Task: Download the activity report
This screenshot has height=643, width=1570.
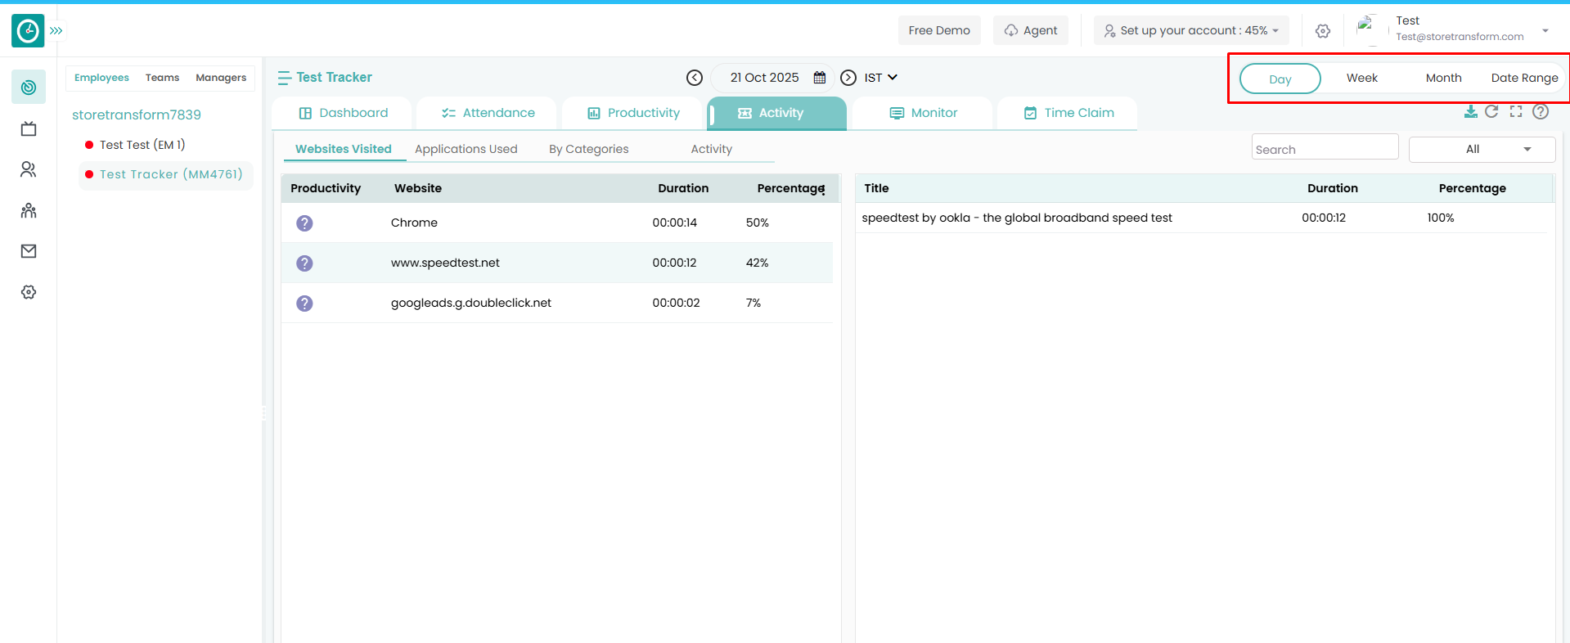Action: [x=1471, y=112]
